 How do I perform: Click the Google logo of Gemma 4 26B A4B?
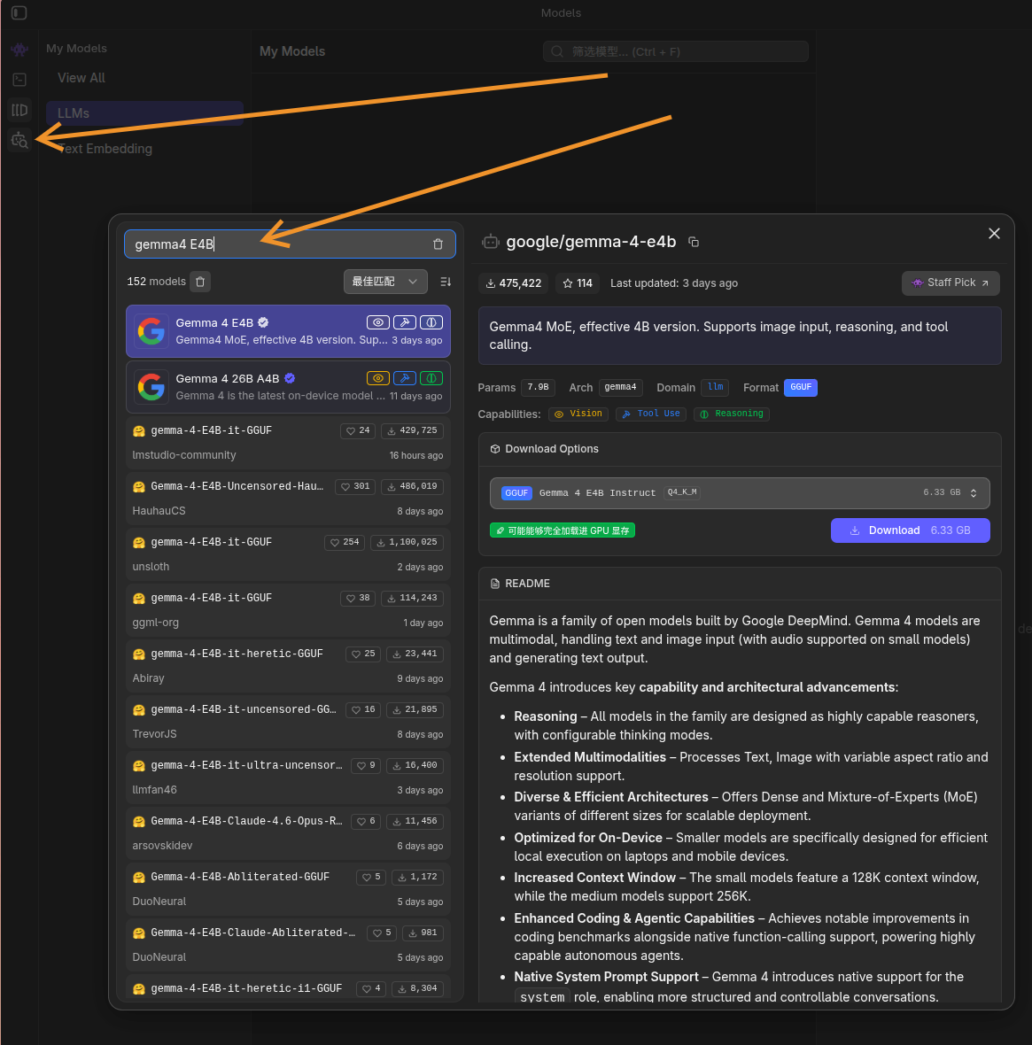[151, 387]
